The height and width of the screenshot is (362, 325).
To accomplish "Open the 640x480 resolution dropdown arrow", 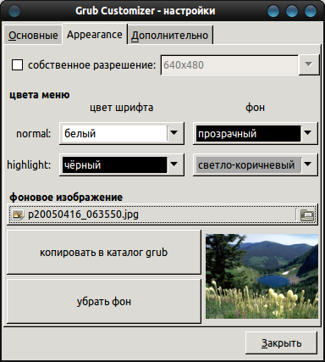I will (x=309, y=64).
